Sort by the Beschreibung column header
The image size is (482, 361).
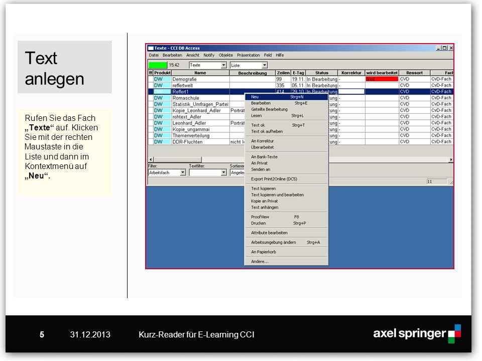coord(253,73)
